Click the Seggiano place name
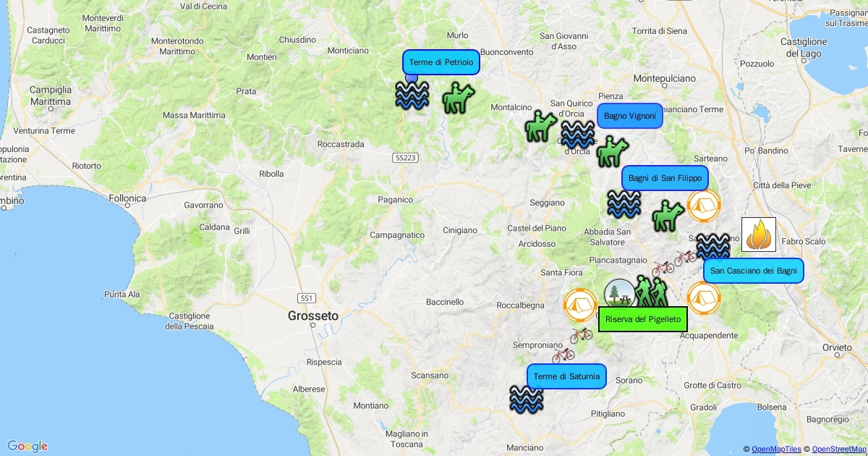The height and width of the screenshot is (456, 868). point(547,203)
